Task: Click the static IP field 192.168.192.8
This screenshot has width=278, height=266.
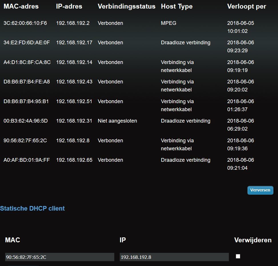Action: click(174, 257)
